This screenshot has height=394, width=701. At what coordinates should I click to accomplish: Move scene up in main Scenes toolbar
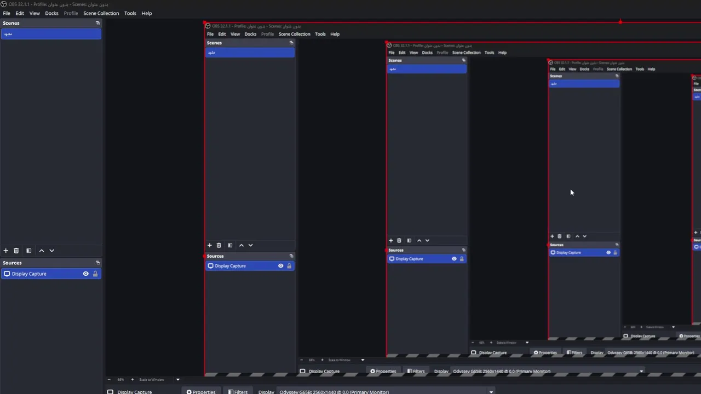click(41, 251)
